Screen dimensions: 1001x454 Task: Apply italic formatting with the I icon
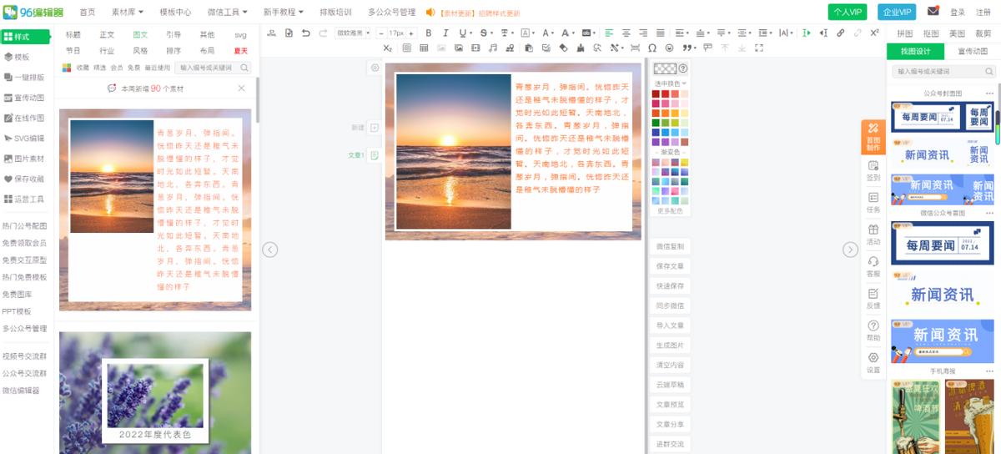tap(445, 33)
